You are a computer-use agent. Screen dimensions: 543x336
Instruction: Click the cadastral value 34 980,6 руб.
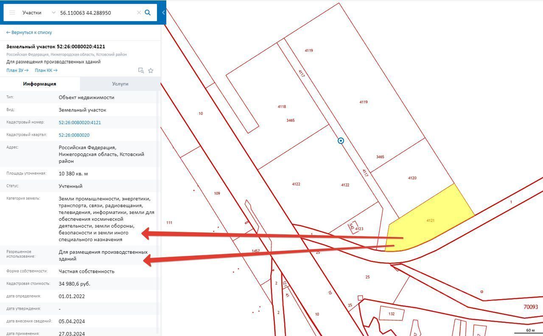[x=75, y=284]
